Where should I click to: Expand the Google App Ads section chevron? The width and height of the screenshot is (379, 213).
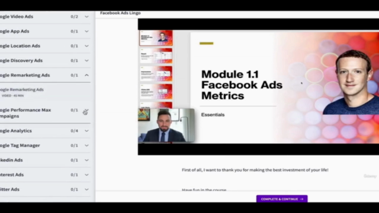coord(86,31)
